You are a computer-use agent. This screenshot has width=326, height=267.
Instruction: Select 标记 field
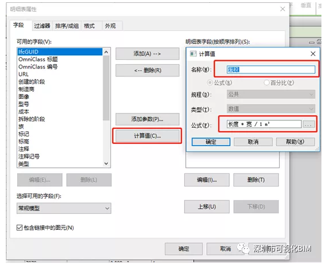coord(60,134)
